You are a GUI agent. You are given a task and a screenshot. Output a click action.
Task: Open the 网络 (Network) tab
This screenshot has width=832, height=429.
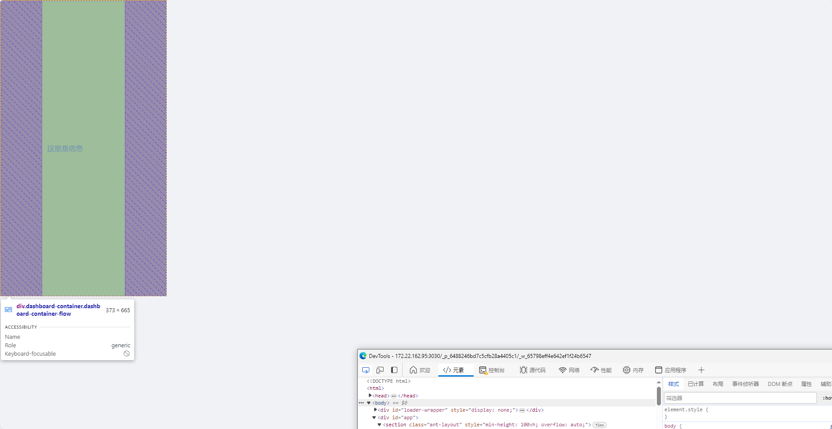click(569, 370)
